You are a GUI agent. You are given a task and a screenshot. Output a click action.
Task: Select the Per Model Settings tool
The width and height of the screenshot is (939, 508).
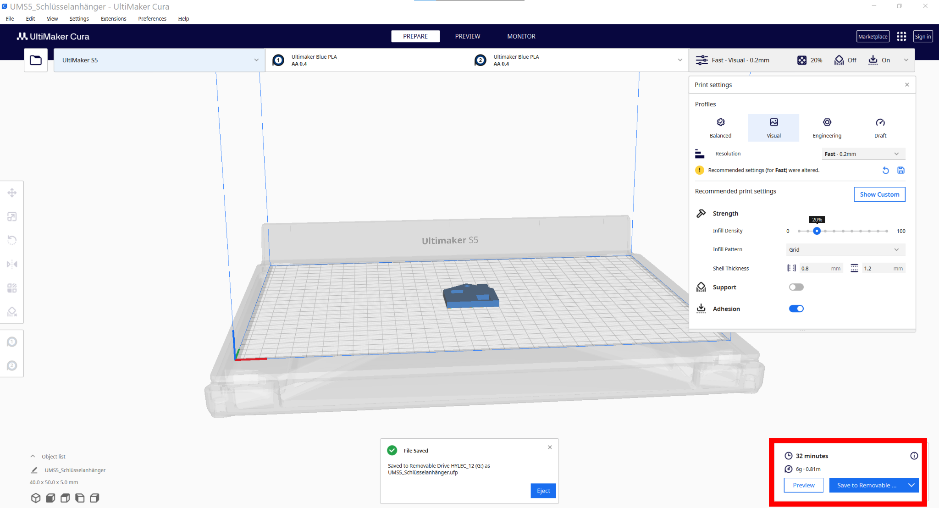12,288
